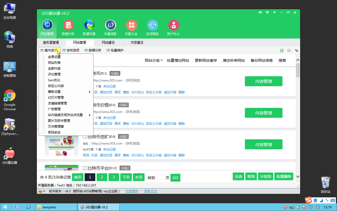Switch to the 内容建设 tab
337x211 pixels.
[137, 42]
